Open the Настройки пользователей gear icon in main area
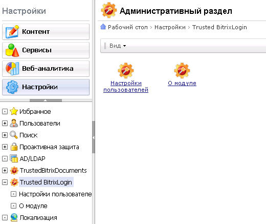 click(126, 70)
